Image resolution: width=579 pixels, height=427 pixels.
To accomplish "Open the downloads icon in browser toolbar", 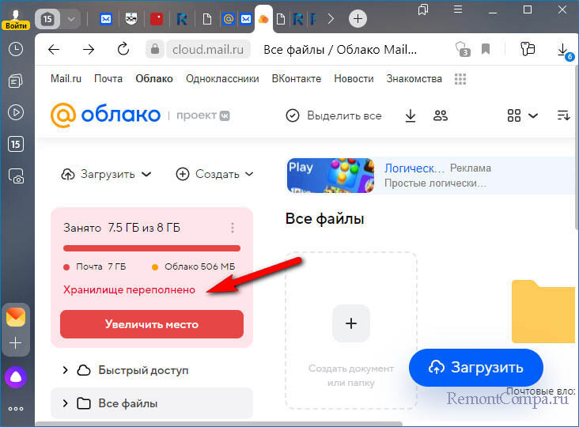I will tap(563, 50).
